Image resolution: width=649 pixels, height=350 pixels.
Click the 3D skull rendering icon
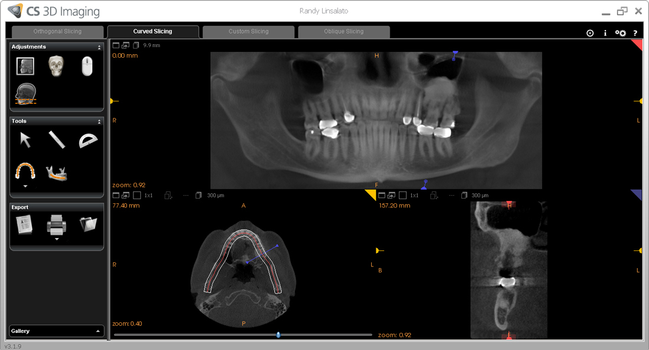[56, 65]
